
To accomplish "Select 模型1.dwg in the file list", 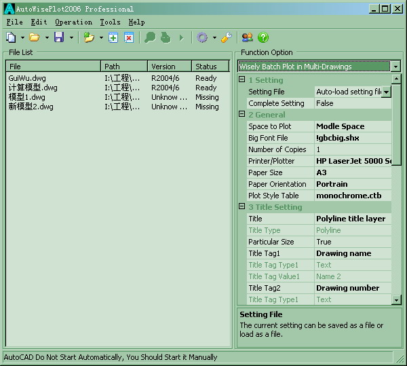I will tap(26, 97).
